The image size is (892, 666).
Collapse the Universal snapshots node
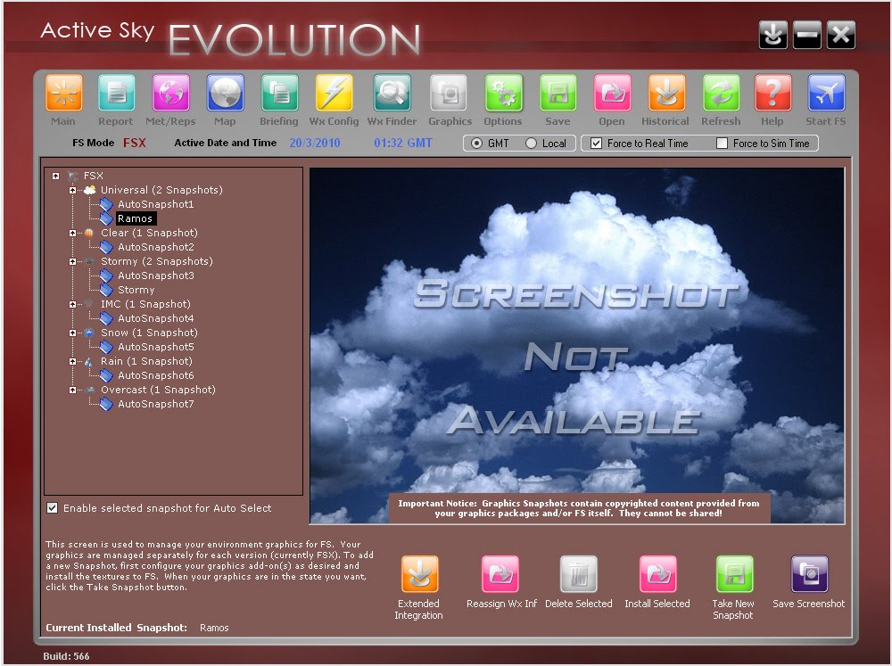click(x=72, y=190)
